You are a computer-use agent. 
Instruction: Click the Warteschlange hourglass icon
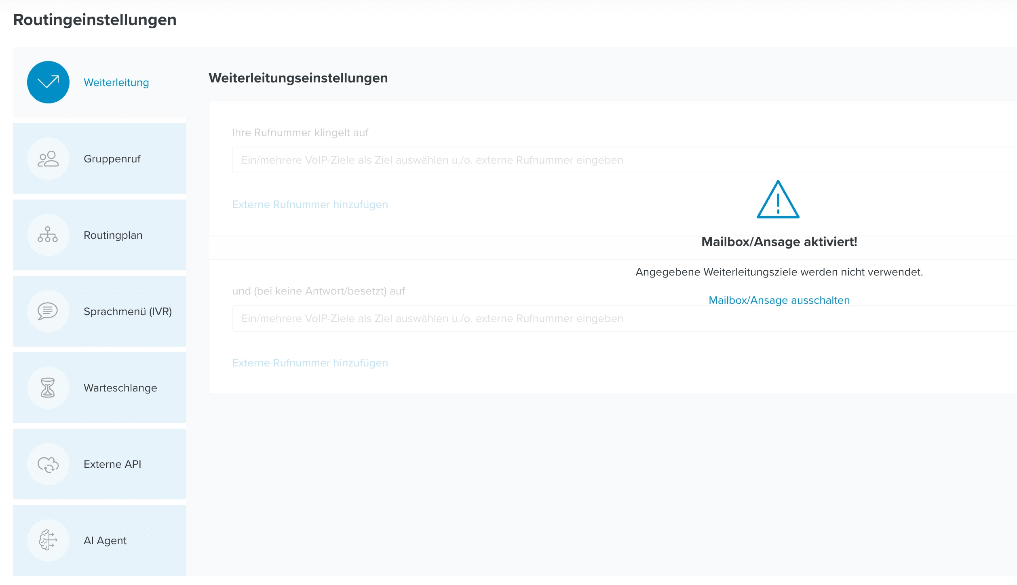pyautogui.click(x=48, y=388)
